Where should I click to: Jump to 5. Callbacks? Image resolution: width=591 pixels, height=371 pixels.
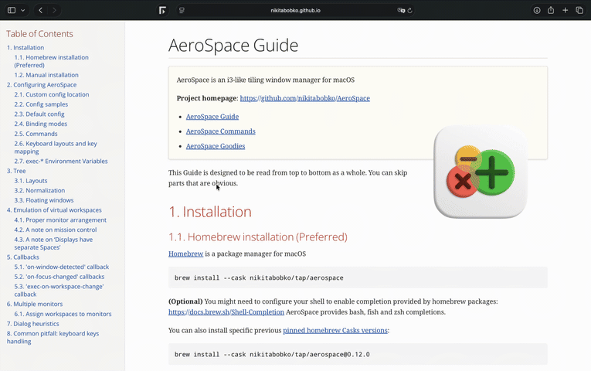click(x=23, y=257)
